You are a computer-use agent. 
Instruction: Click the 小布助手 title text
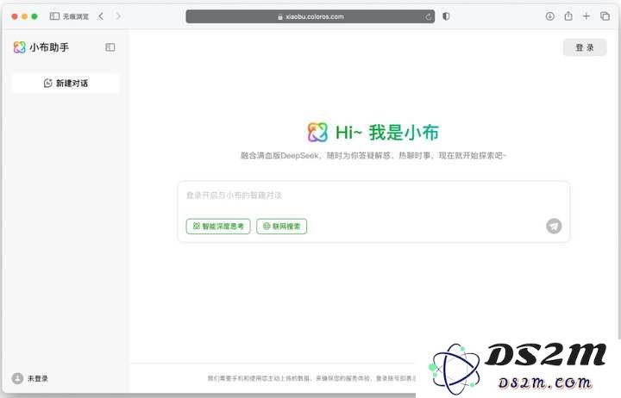49,47
